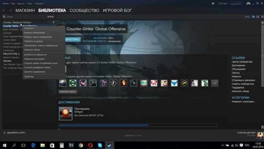Open Skype from the taskbar
Screen dimensions: 264x149
[x=100, y=145]
